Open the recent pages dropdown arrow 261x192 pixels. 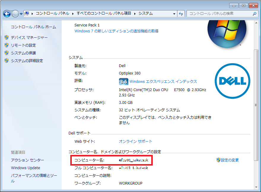tap(21, 14)
